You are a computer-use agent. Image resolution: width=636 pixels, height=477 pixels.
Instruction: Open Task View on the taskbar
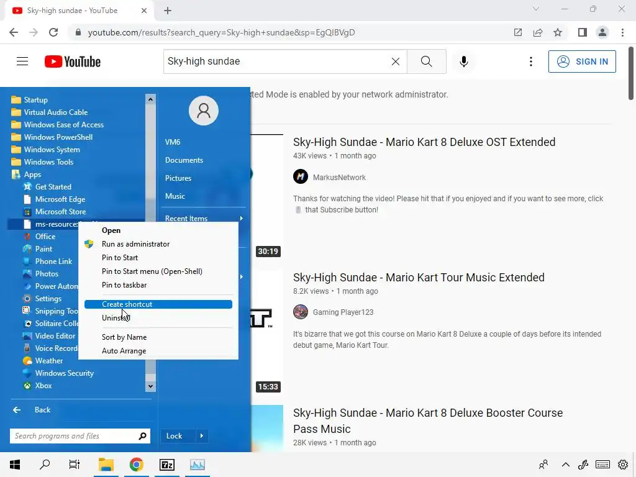click(x=75, y=465)
